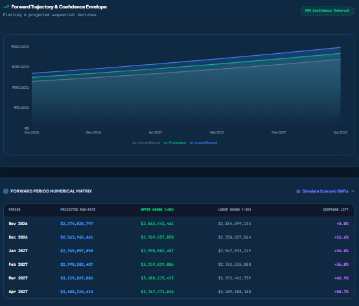Click Feb 2027 upper bound $3,229,829,086

tap(157, 265)
